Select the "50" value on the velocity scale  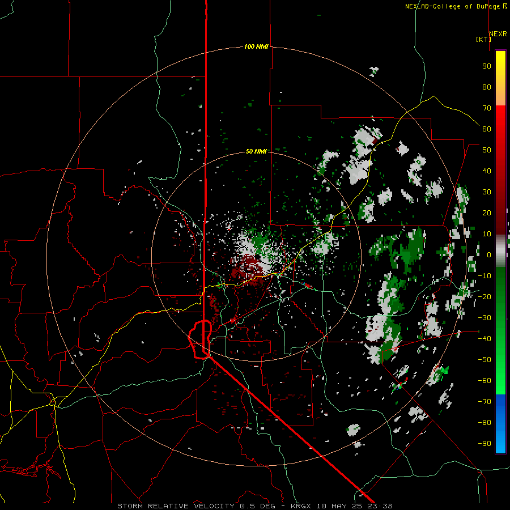(487, 150)
